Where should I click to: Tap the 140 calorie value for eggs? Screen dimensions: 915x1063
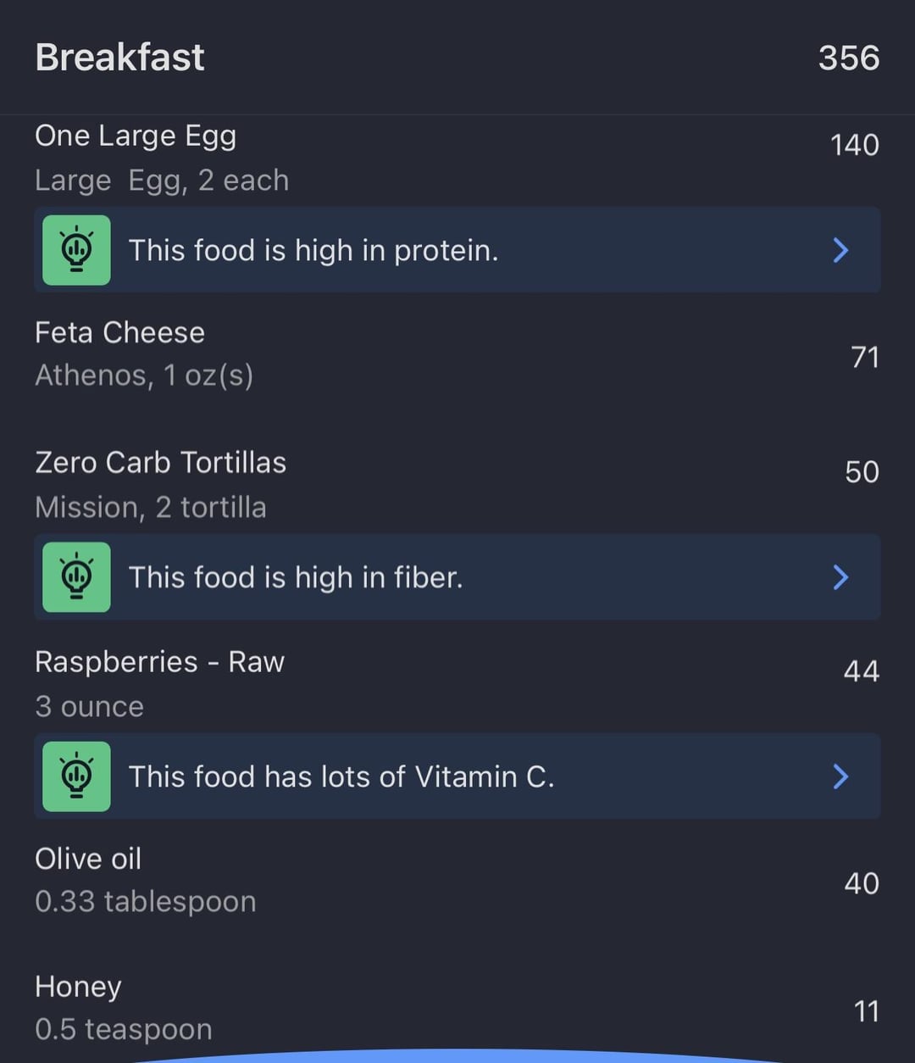point(855,145)
